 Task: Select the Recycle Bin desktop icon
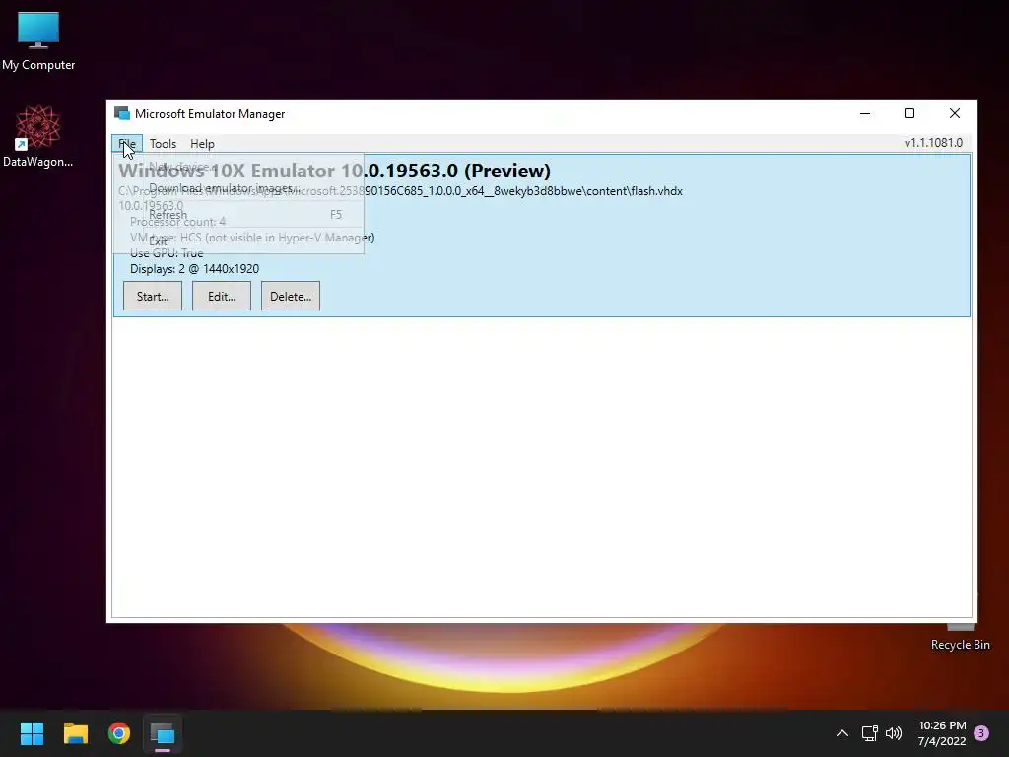[x=960, y=638]
